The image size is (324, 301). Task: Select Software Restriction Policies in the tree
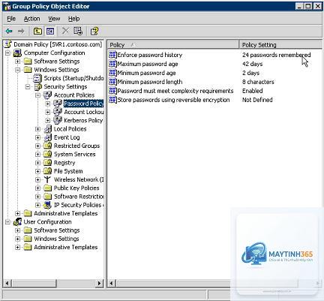point(79,197)
